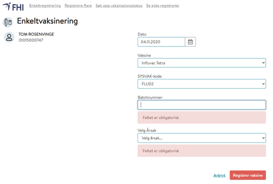Viewport: 273px width, 184px height.
Task: Expand the Vaksine dropdown
Action: click(x=202, y=63)
